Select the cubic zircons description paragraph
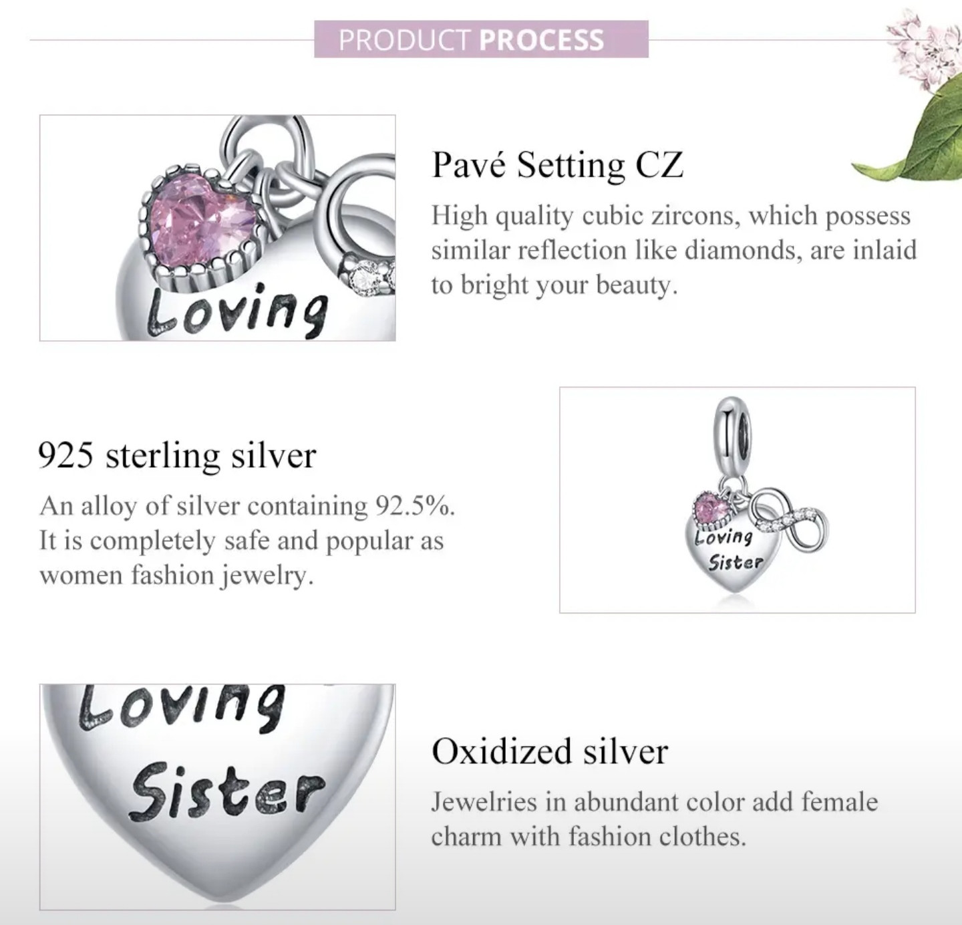Viewport: 962px width, 925px height. click(673, 250)
